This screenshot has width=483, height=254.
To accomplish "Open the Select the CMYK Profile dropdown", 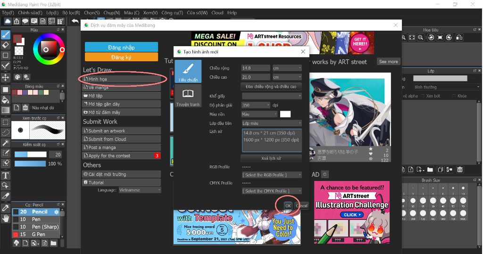I will (x=272, y=191).
